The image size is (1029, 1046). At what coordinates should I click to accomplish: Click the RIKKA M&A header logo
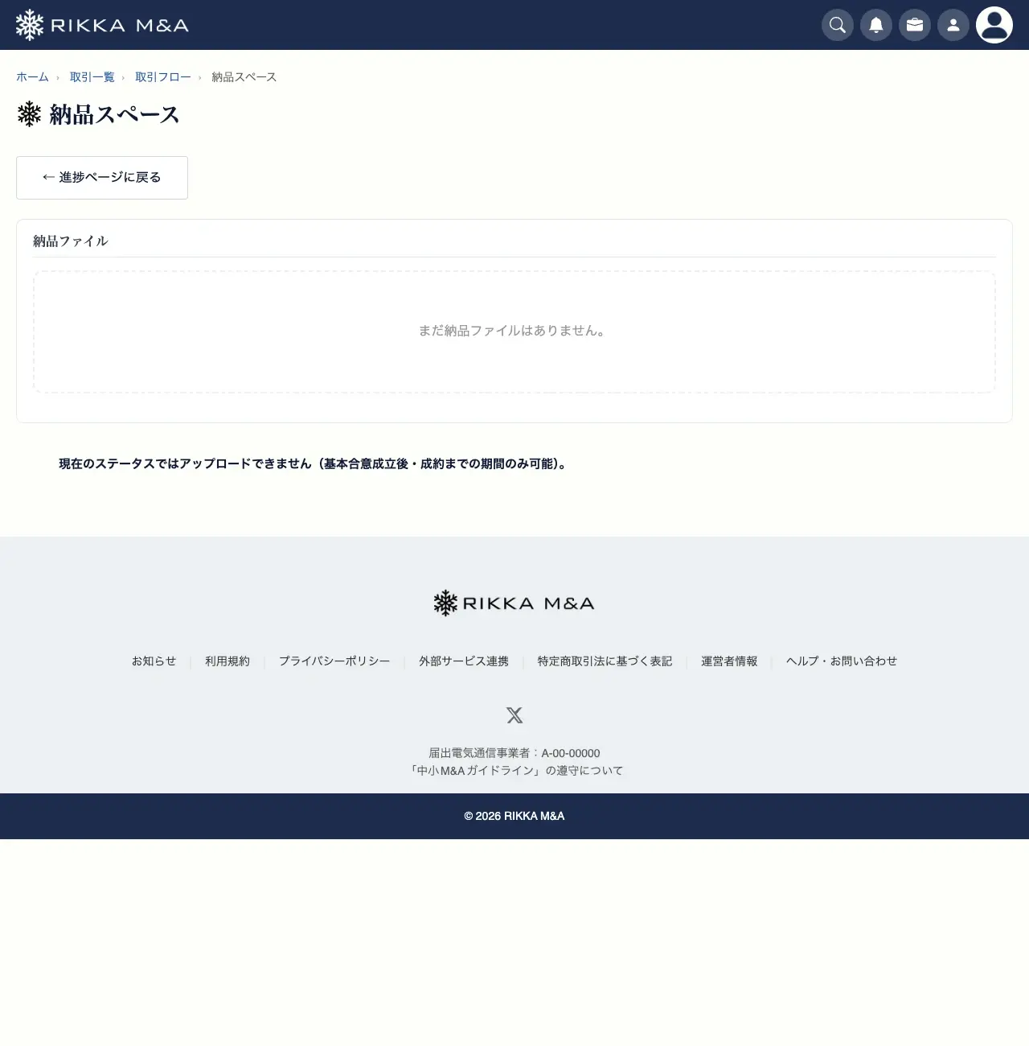pyautogui.click(x=102, y=25)
